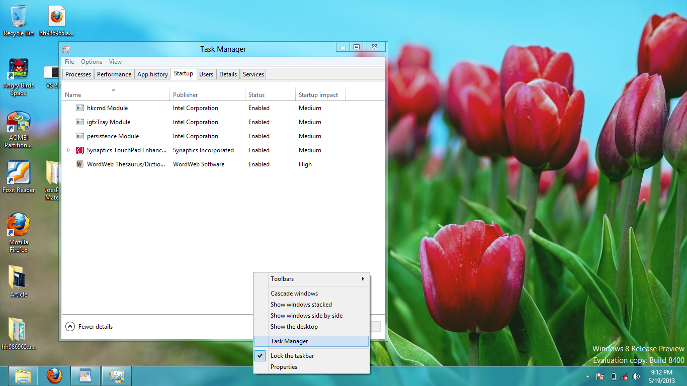Image resolution: width=687 pixels, height=386 pixels.
Task: Open Properties from the context menu
Action: (x=311, y=367)
